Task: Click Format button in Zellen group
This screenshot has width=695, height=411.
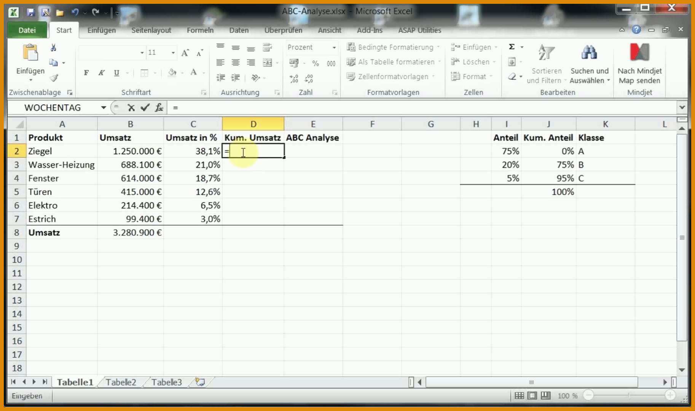Action: point(471,76)
